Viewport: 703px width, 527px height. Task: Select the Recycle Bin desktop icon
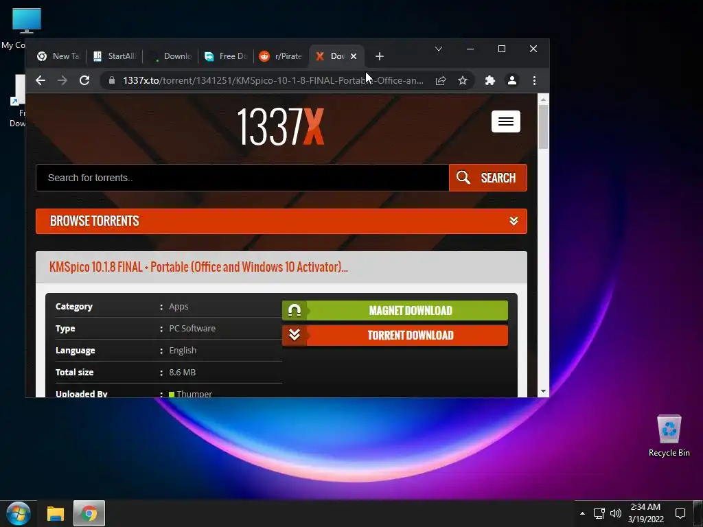669,436
